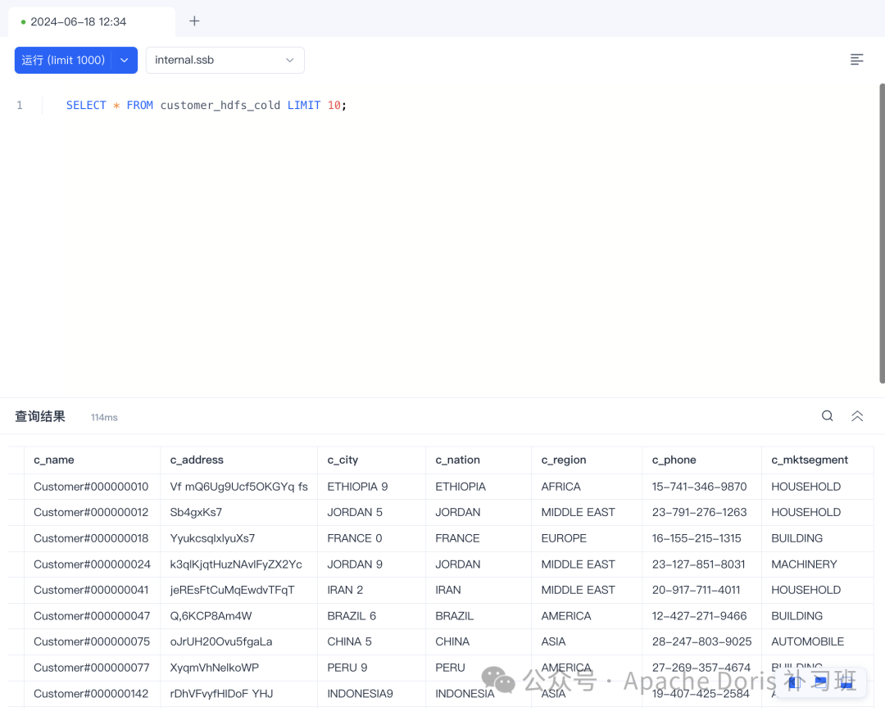Click the format SQL icon
Screen dimensions: 885x716
pos(856,59)
